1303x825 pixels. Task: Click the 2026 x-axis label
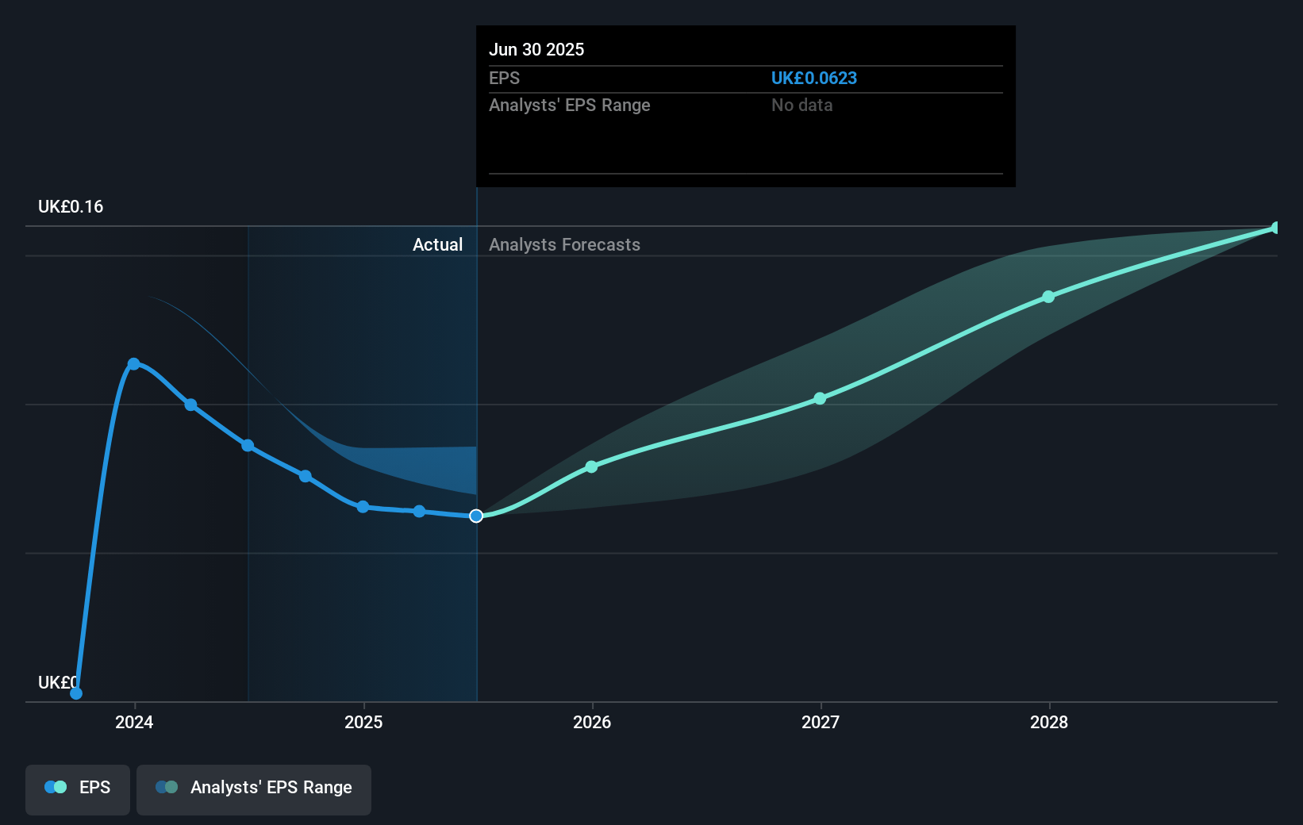point(592,722)
